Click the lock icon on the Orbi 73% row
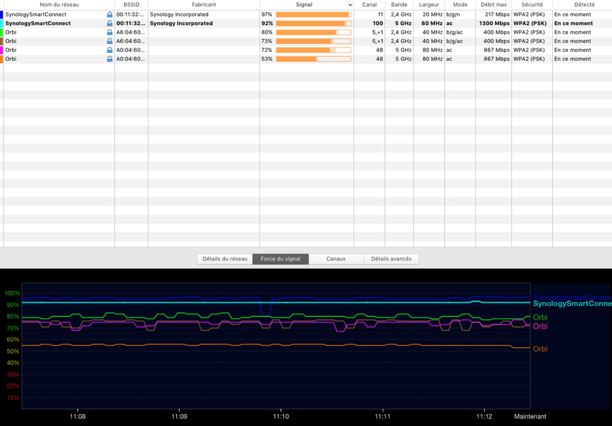Screen dimensions: 612x426 tap(110, 41)
